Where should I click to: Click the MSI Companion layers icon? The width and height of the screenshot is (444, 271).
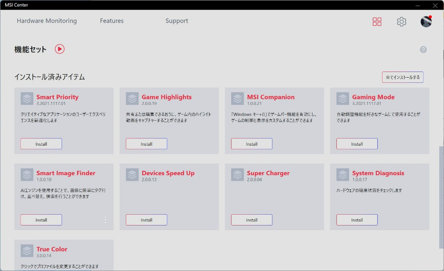click(x=237, y=99)
